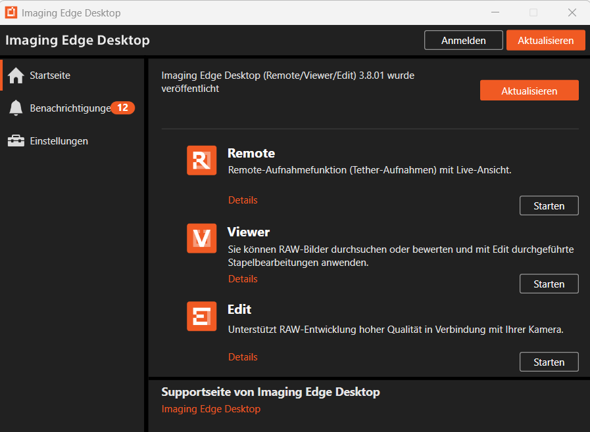590x432 pixels.
Task: Click the Remote app icon
Action: [202, 160]
